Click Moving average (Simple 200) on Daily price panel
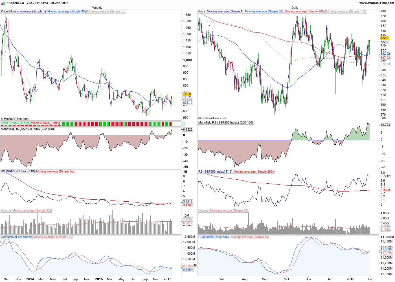This screenshot has height=282, width=395. click(x=305, y=12)
